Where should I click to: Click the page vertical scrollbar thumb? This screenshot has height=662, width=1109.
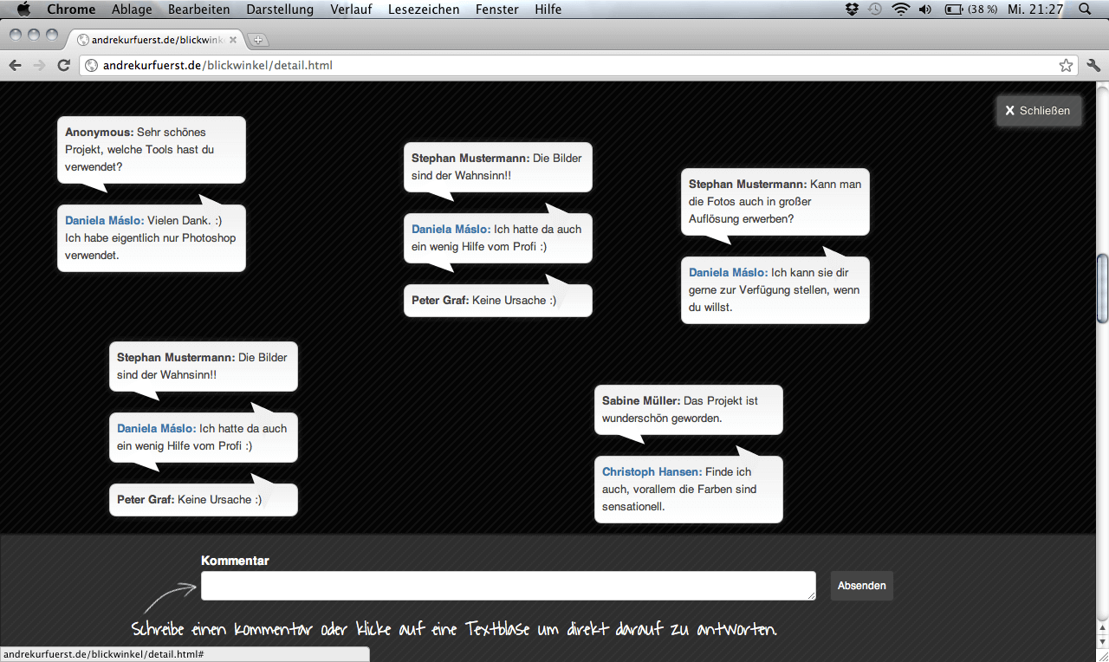coord(1102,289)
